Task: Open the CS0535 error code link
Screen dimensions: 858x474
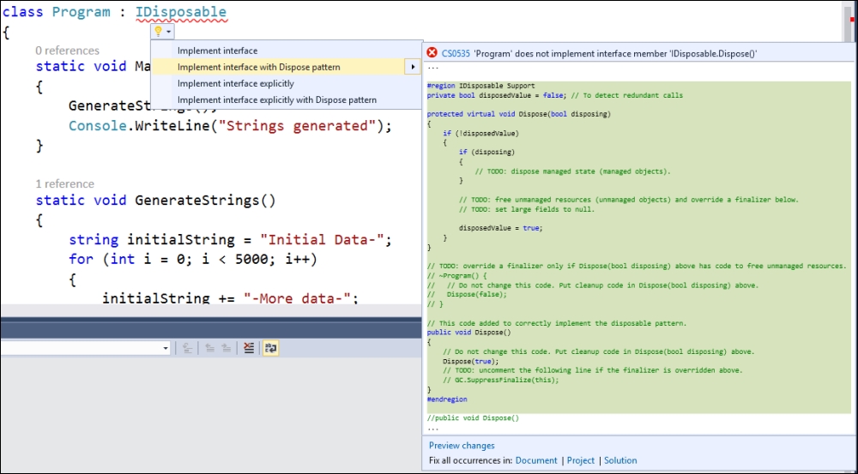Action: 456,54
